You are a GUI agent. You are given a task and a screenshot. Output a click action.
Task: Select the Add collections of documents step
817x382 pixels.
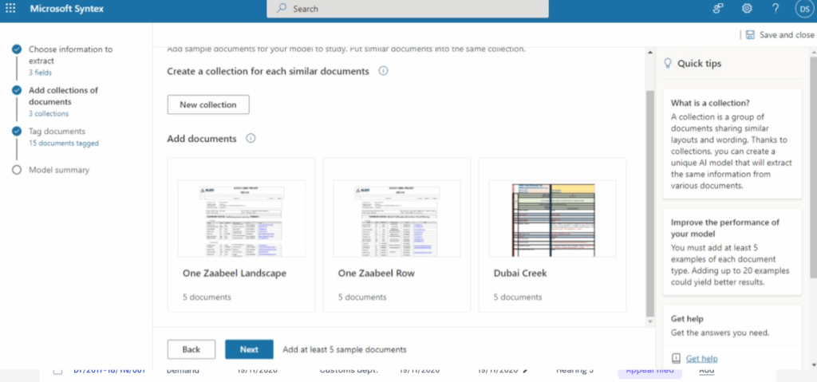click(x=64, y=96)
